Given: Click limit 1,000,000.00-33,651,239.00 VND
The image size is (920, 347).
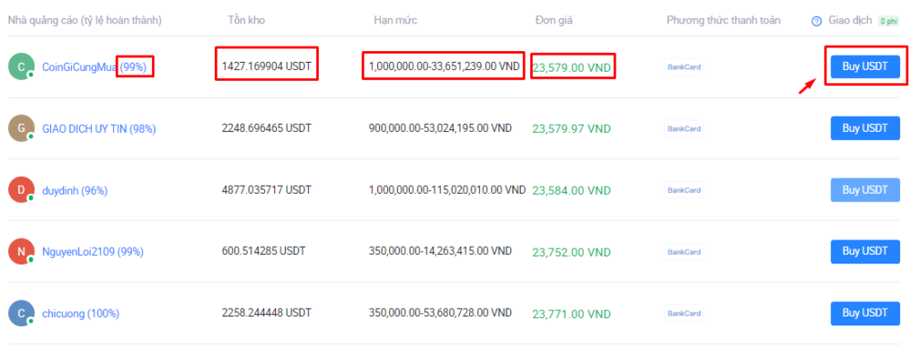Looking at the screenshot, I should (x=444, y=66).
